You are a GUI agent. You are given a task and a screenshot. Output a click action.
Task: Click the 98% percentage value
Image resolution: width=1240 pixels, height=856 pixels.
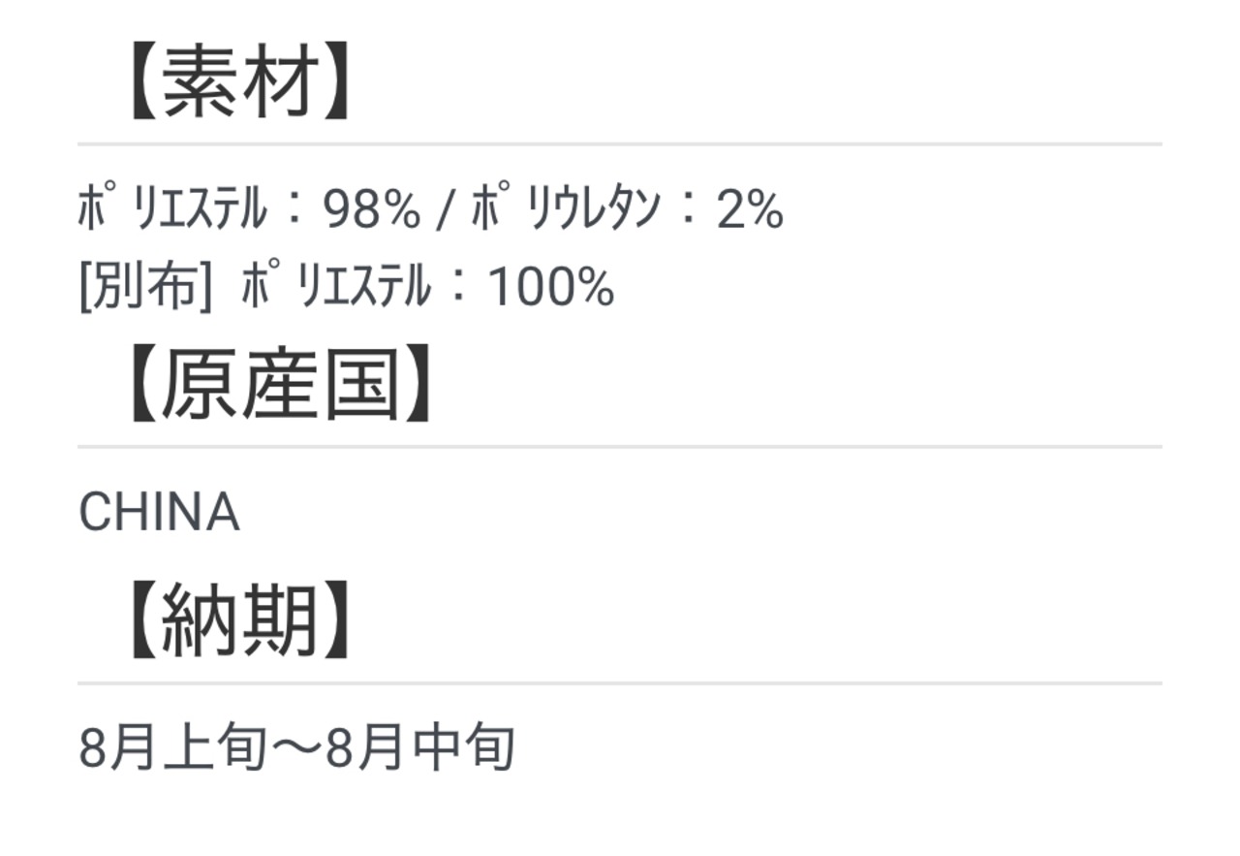tap(372, 210)
